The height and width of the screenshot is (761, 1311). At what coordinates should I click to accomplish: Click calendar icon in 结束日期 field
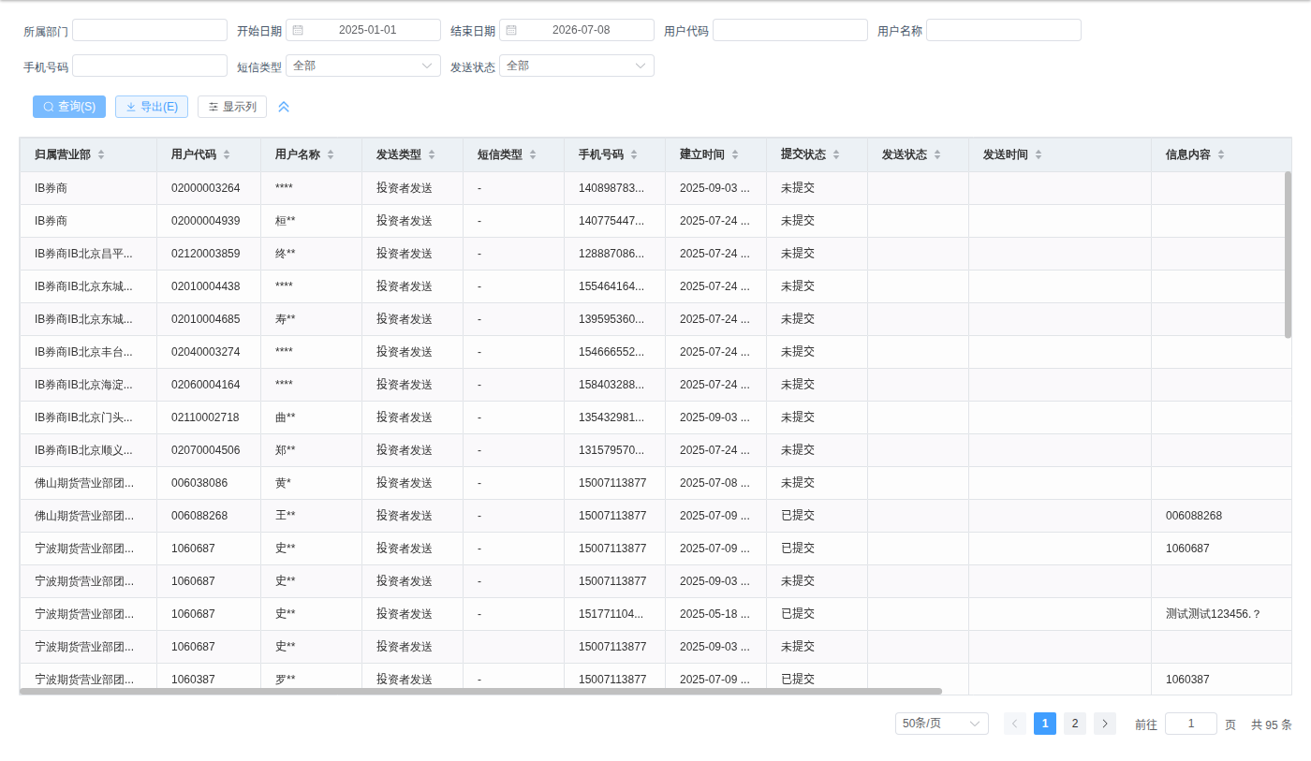pos(511,30)
